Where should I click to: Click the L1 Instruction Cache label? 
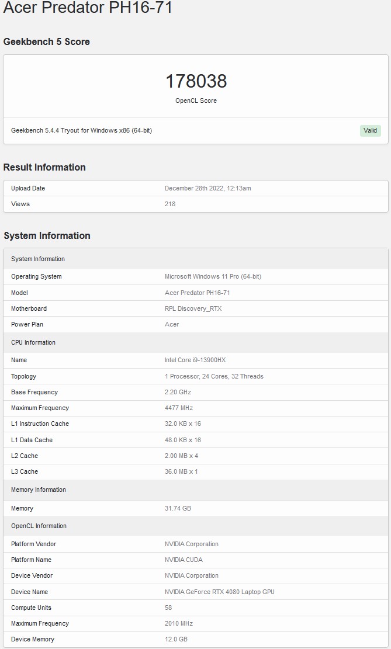tap(40, 424)
